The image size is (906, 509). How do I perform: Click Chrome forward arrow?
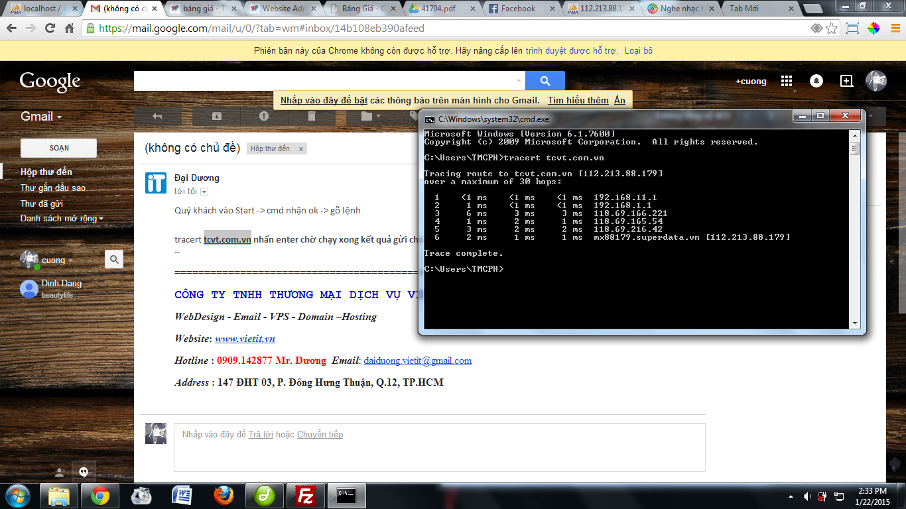(x=31, y=28)
